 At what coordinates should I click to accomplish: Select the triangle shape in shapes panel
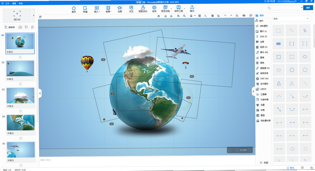[x=279, y=83]
